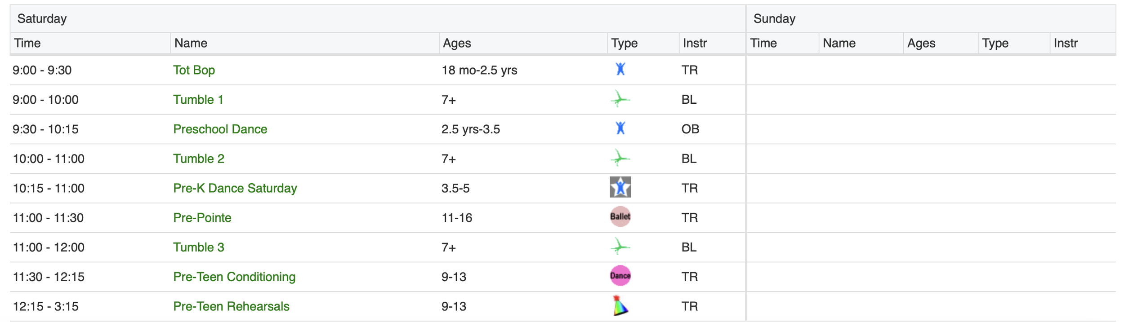Click the magenta Dance badge icon
Viewport: 1124px width, 322px height.
(620, 276)
